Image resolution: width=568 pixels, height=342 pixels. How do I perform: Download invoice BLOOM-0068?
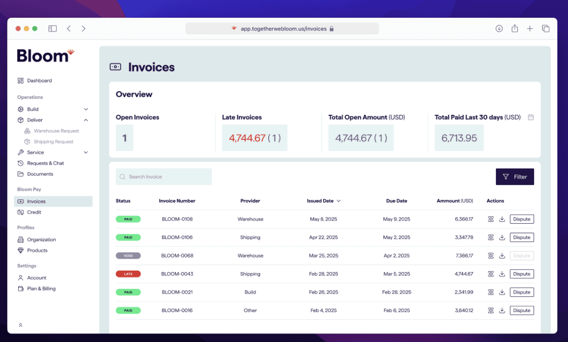[502, 255]
